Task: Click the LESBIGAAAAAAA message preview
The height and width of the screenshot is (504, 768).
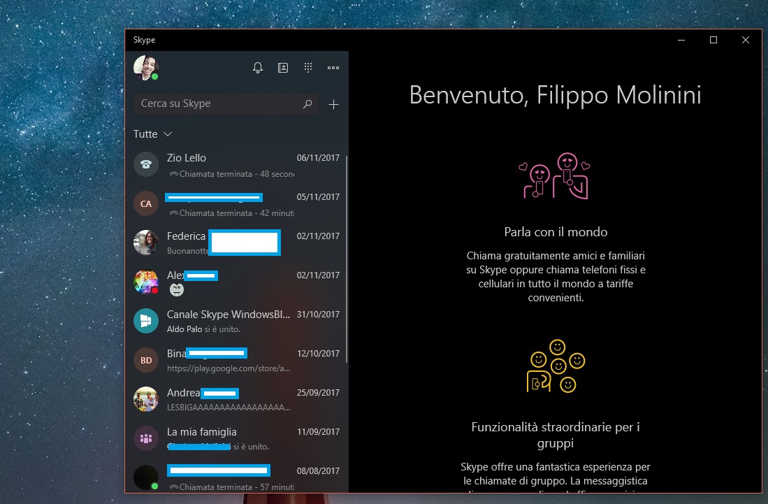Action: [x=229, y=408]
